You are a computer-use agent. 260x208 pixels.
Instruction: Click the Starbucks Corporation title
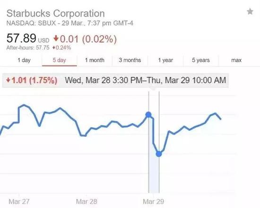point(56,13)
